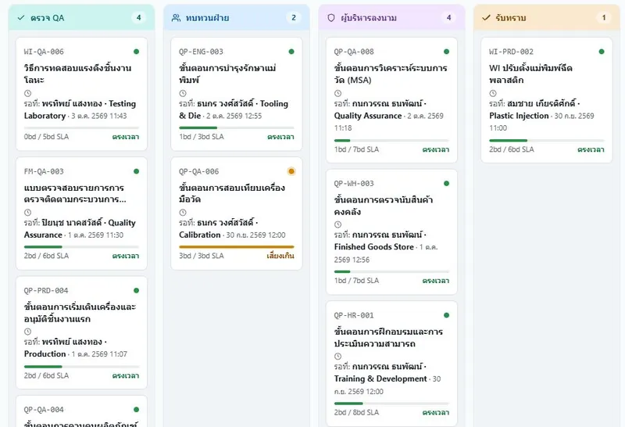Click the count badge 4 in ตรวจ QA column
This screenshot has height=427, width=625.
tap(139, 17)
